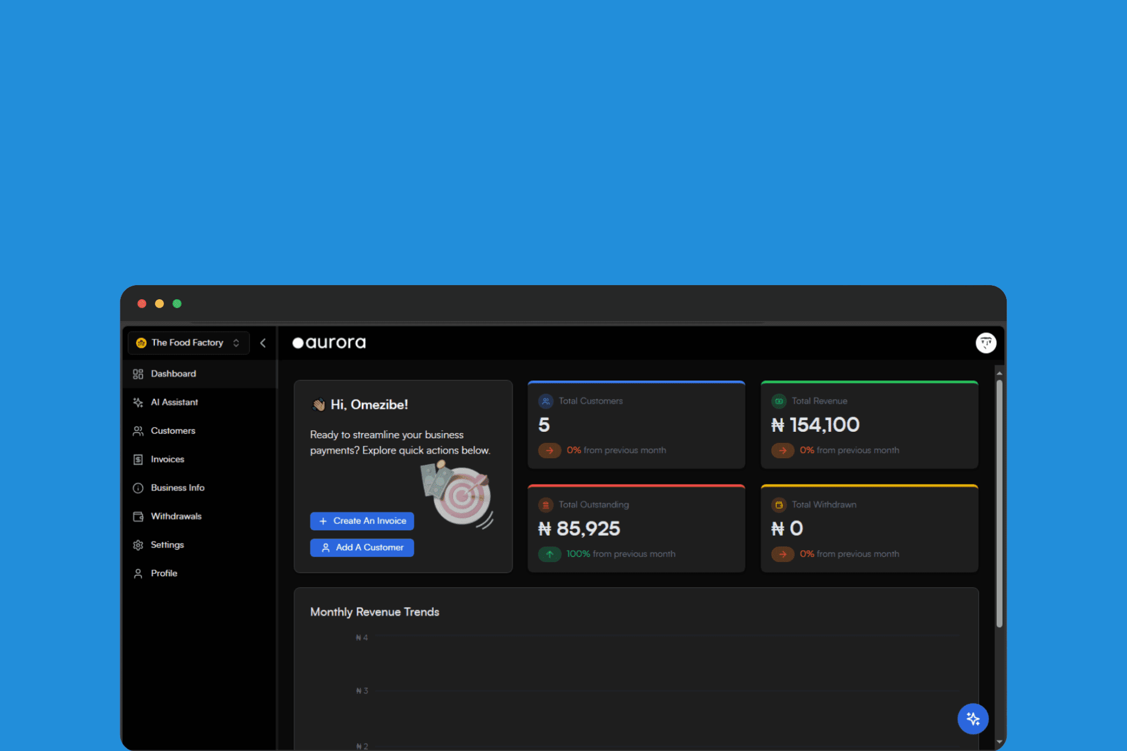Click the user avatar in the top right

pos(986,343)
